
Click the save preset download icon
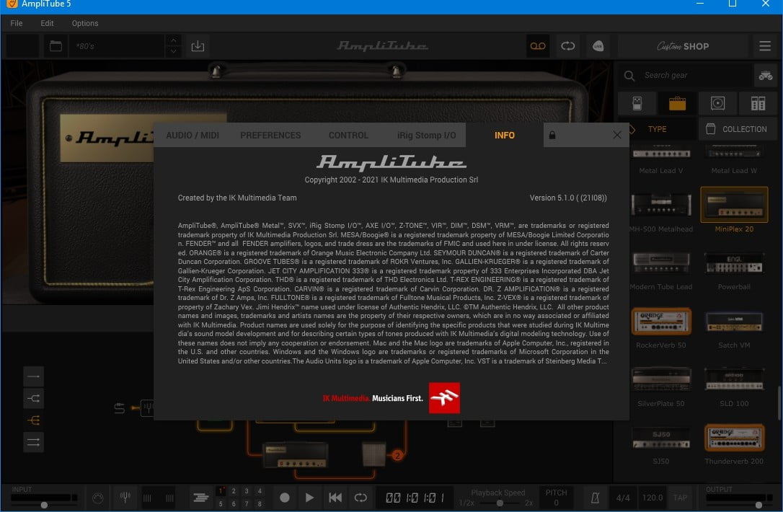[198, 46]
